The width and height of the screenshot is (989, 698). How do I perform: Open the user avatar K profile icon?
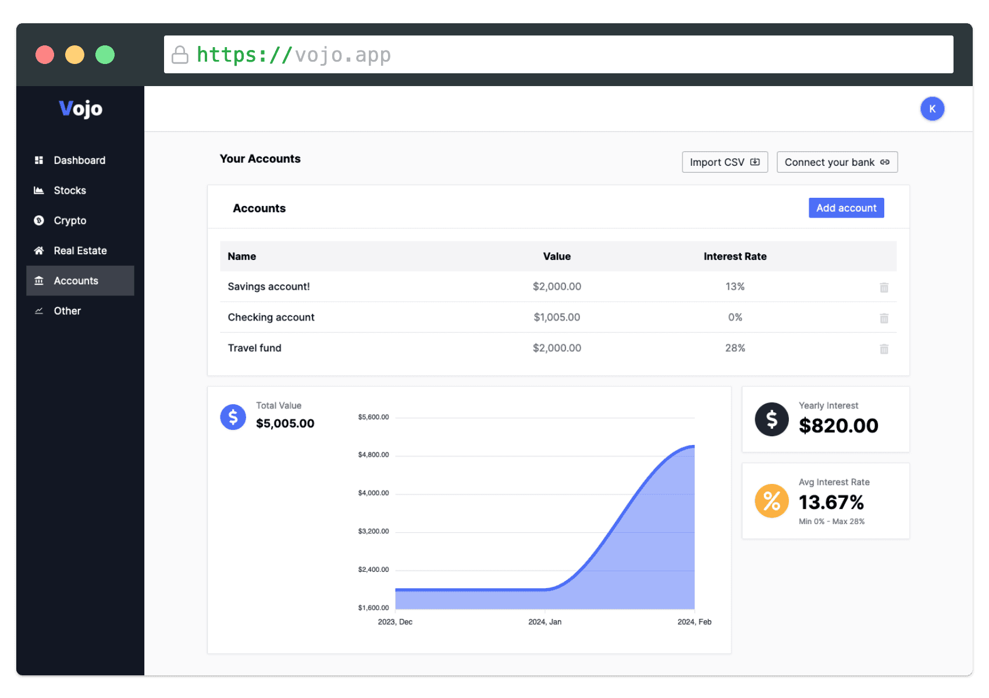click(x=932, y=109)
